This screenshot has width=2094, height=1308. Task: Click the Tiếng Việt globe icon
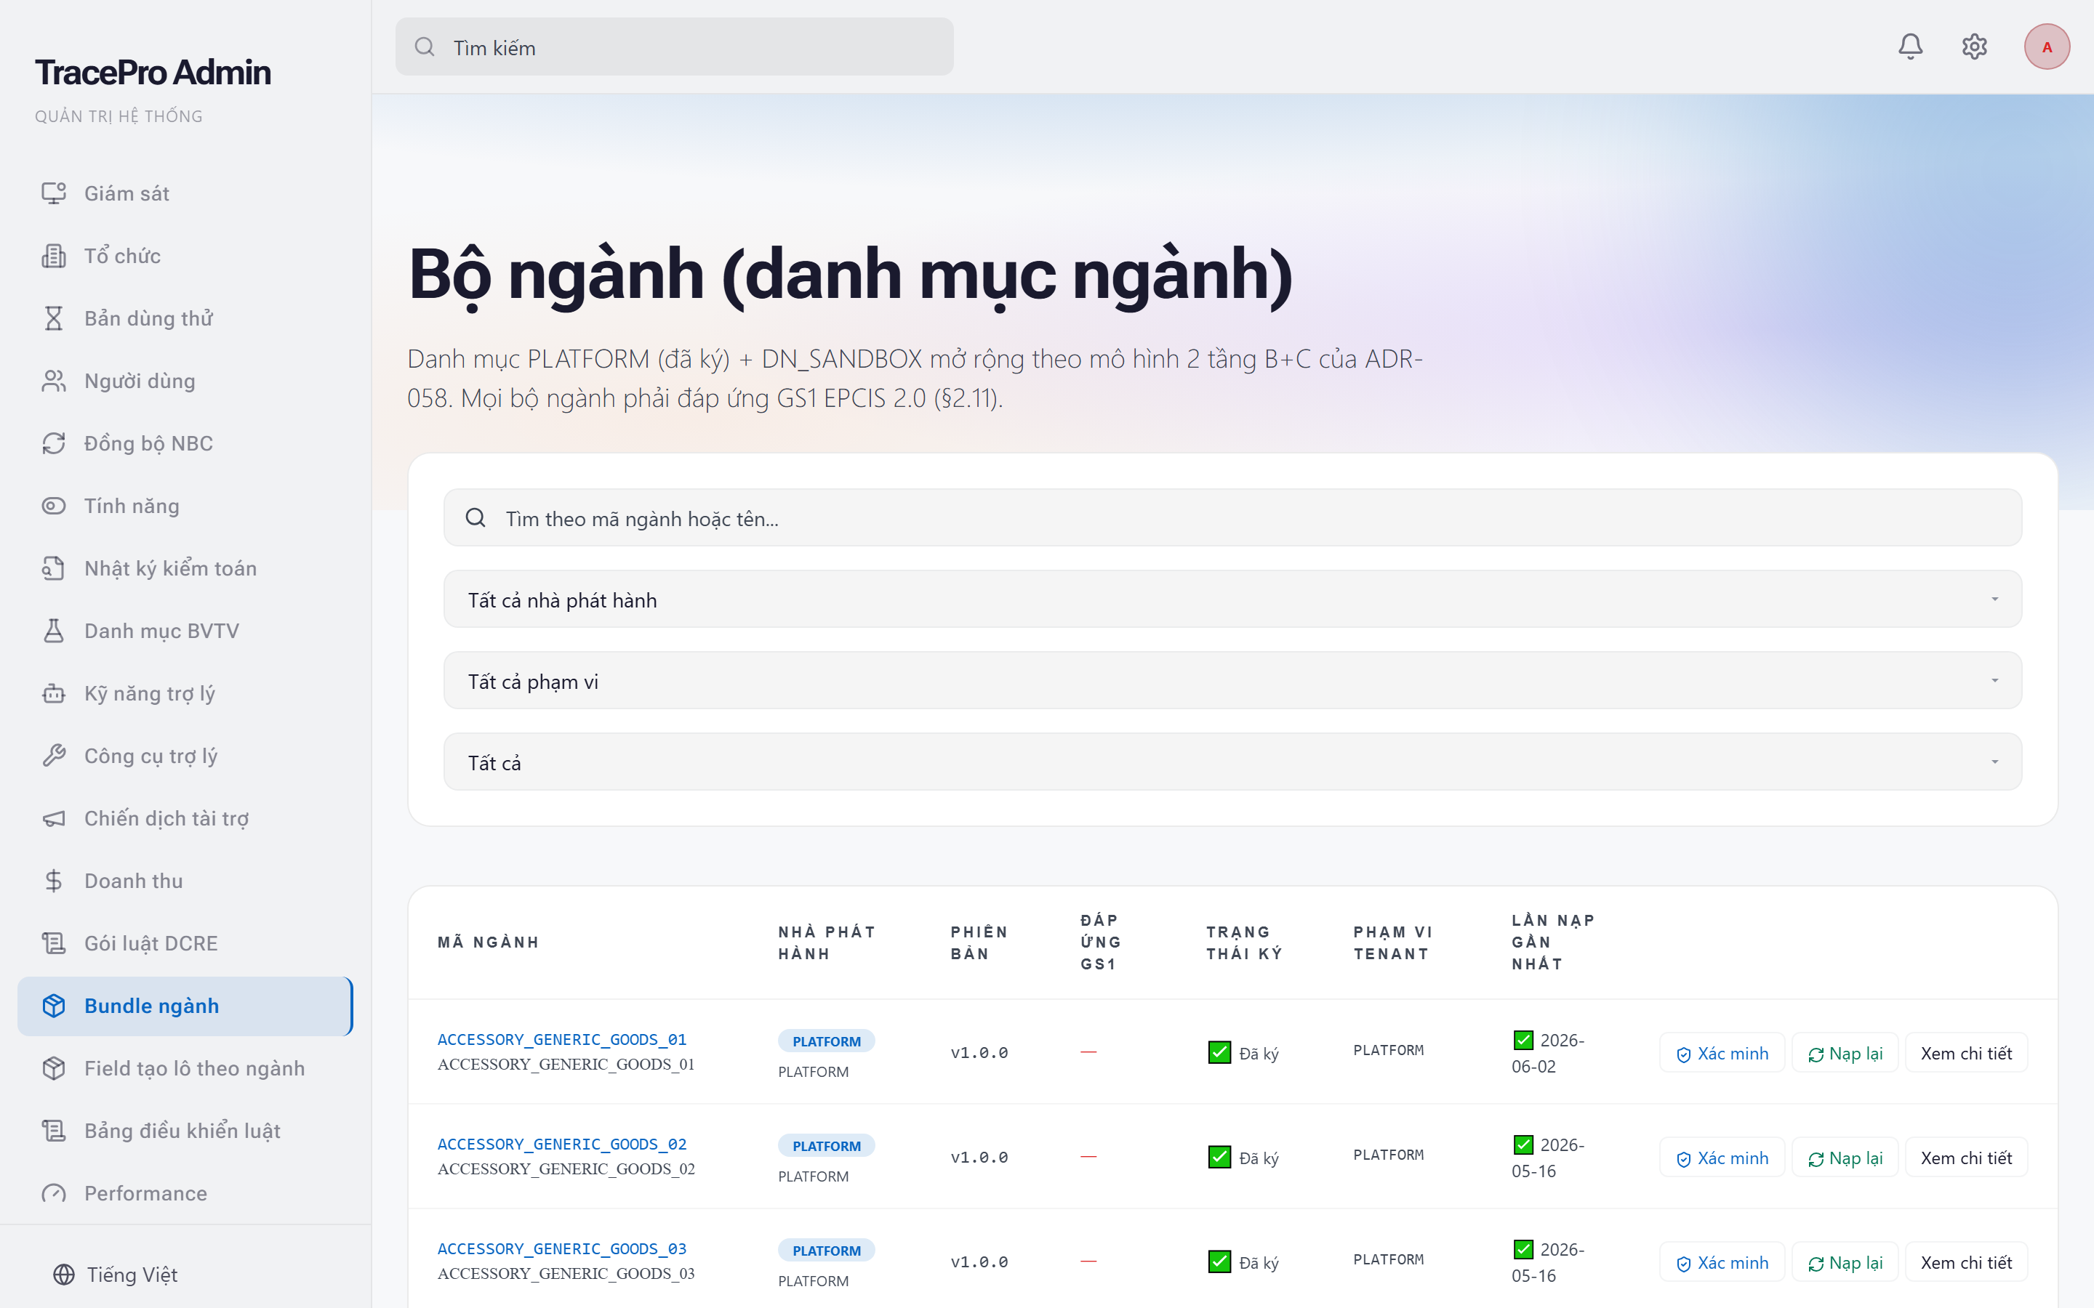coord(64,1275)
